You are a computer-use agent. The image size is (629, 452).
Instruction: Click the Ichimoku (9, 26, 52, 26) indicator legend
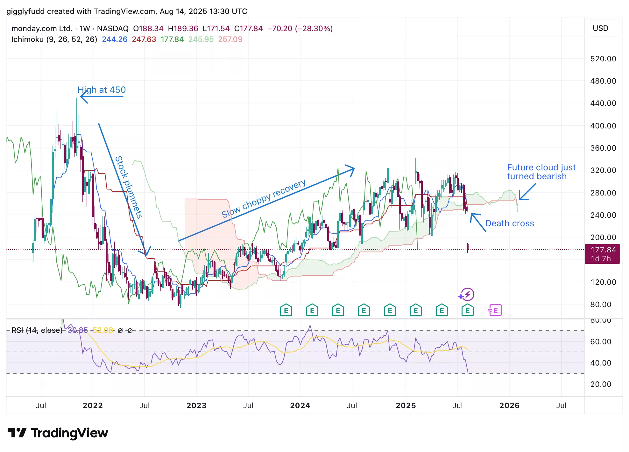tap(54, 39)
